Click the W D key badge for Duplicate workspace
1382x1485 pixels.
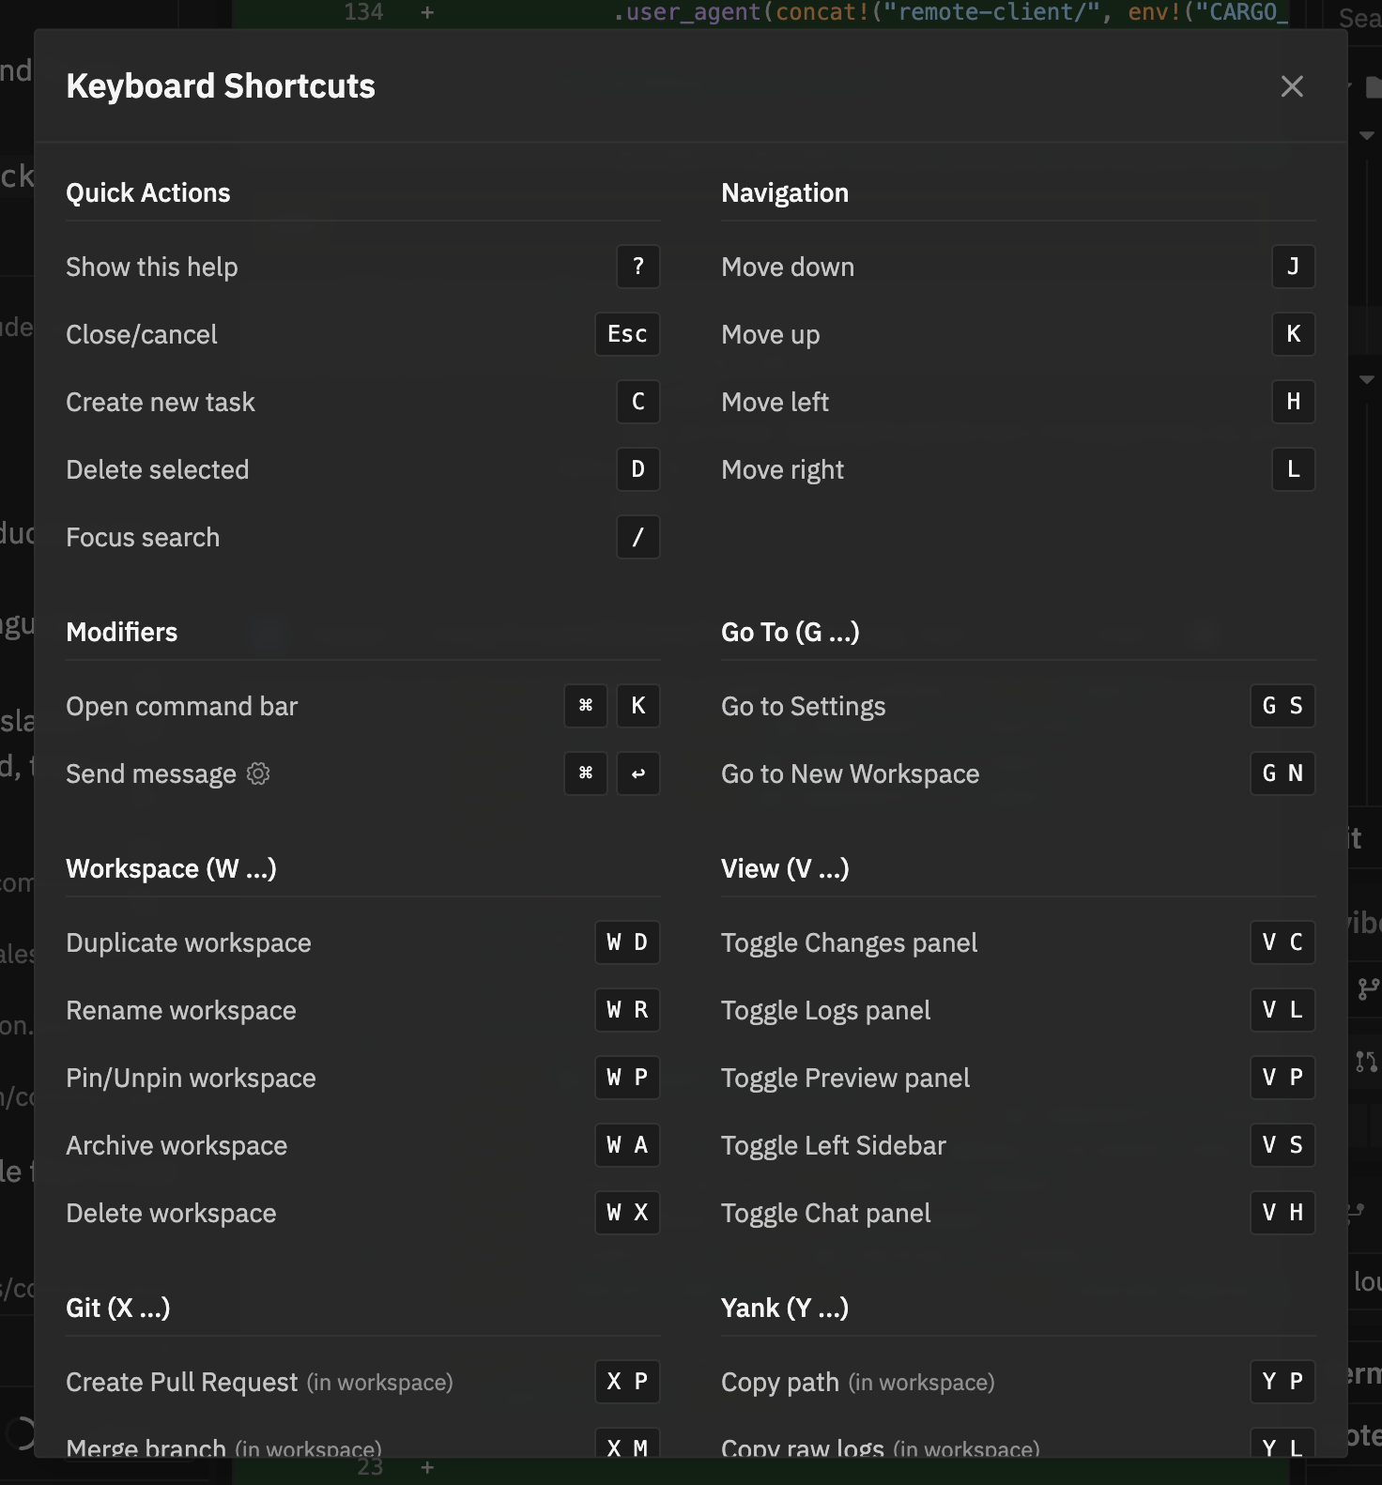627,942
